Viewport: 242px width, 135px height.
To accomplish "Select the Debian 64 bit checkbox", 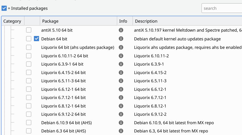I will 29,39.
